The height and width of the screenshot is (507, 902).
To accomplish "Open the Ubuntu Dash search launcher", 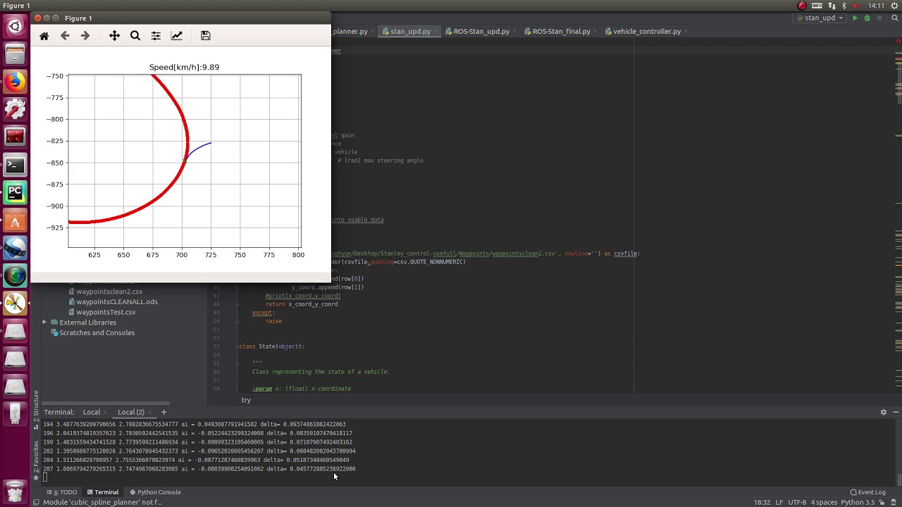I will [15, 27].
